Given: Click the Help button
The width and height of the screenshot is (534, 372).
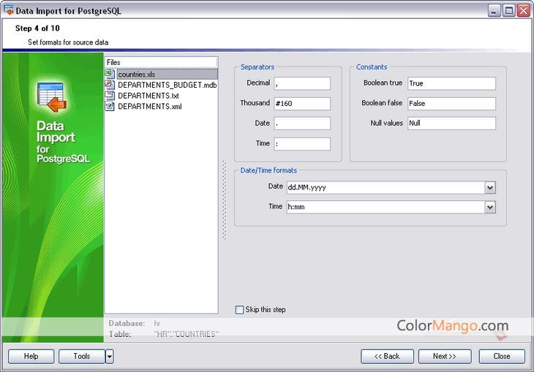Looking at the screenshot, I should [31, 357].
